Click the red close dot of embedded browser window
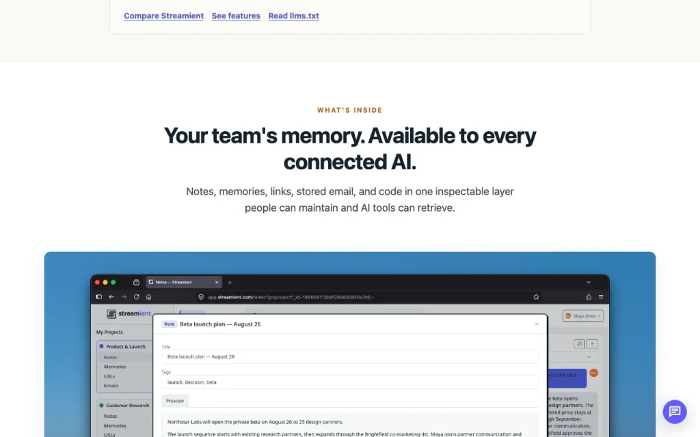 (97, 282)
